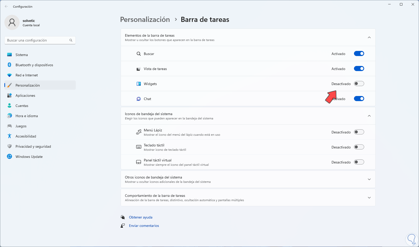Click the search magnifier icon in sidebar
Screen dimensions: 419x247
(x=71, y=40)
